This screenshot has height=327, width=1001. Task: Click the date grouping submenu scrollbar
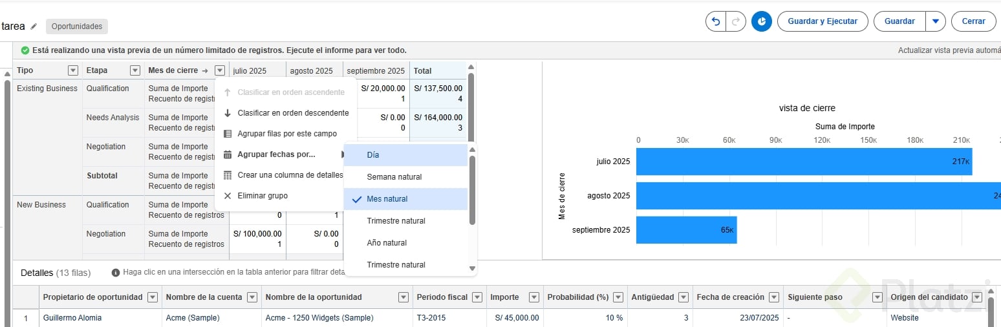coord(472,190)
